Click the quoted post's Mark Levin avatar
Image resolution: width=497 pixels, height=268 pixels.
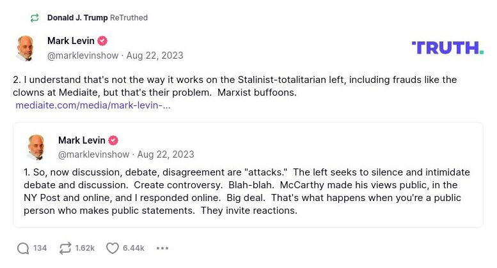click(37, 147)
